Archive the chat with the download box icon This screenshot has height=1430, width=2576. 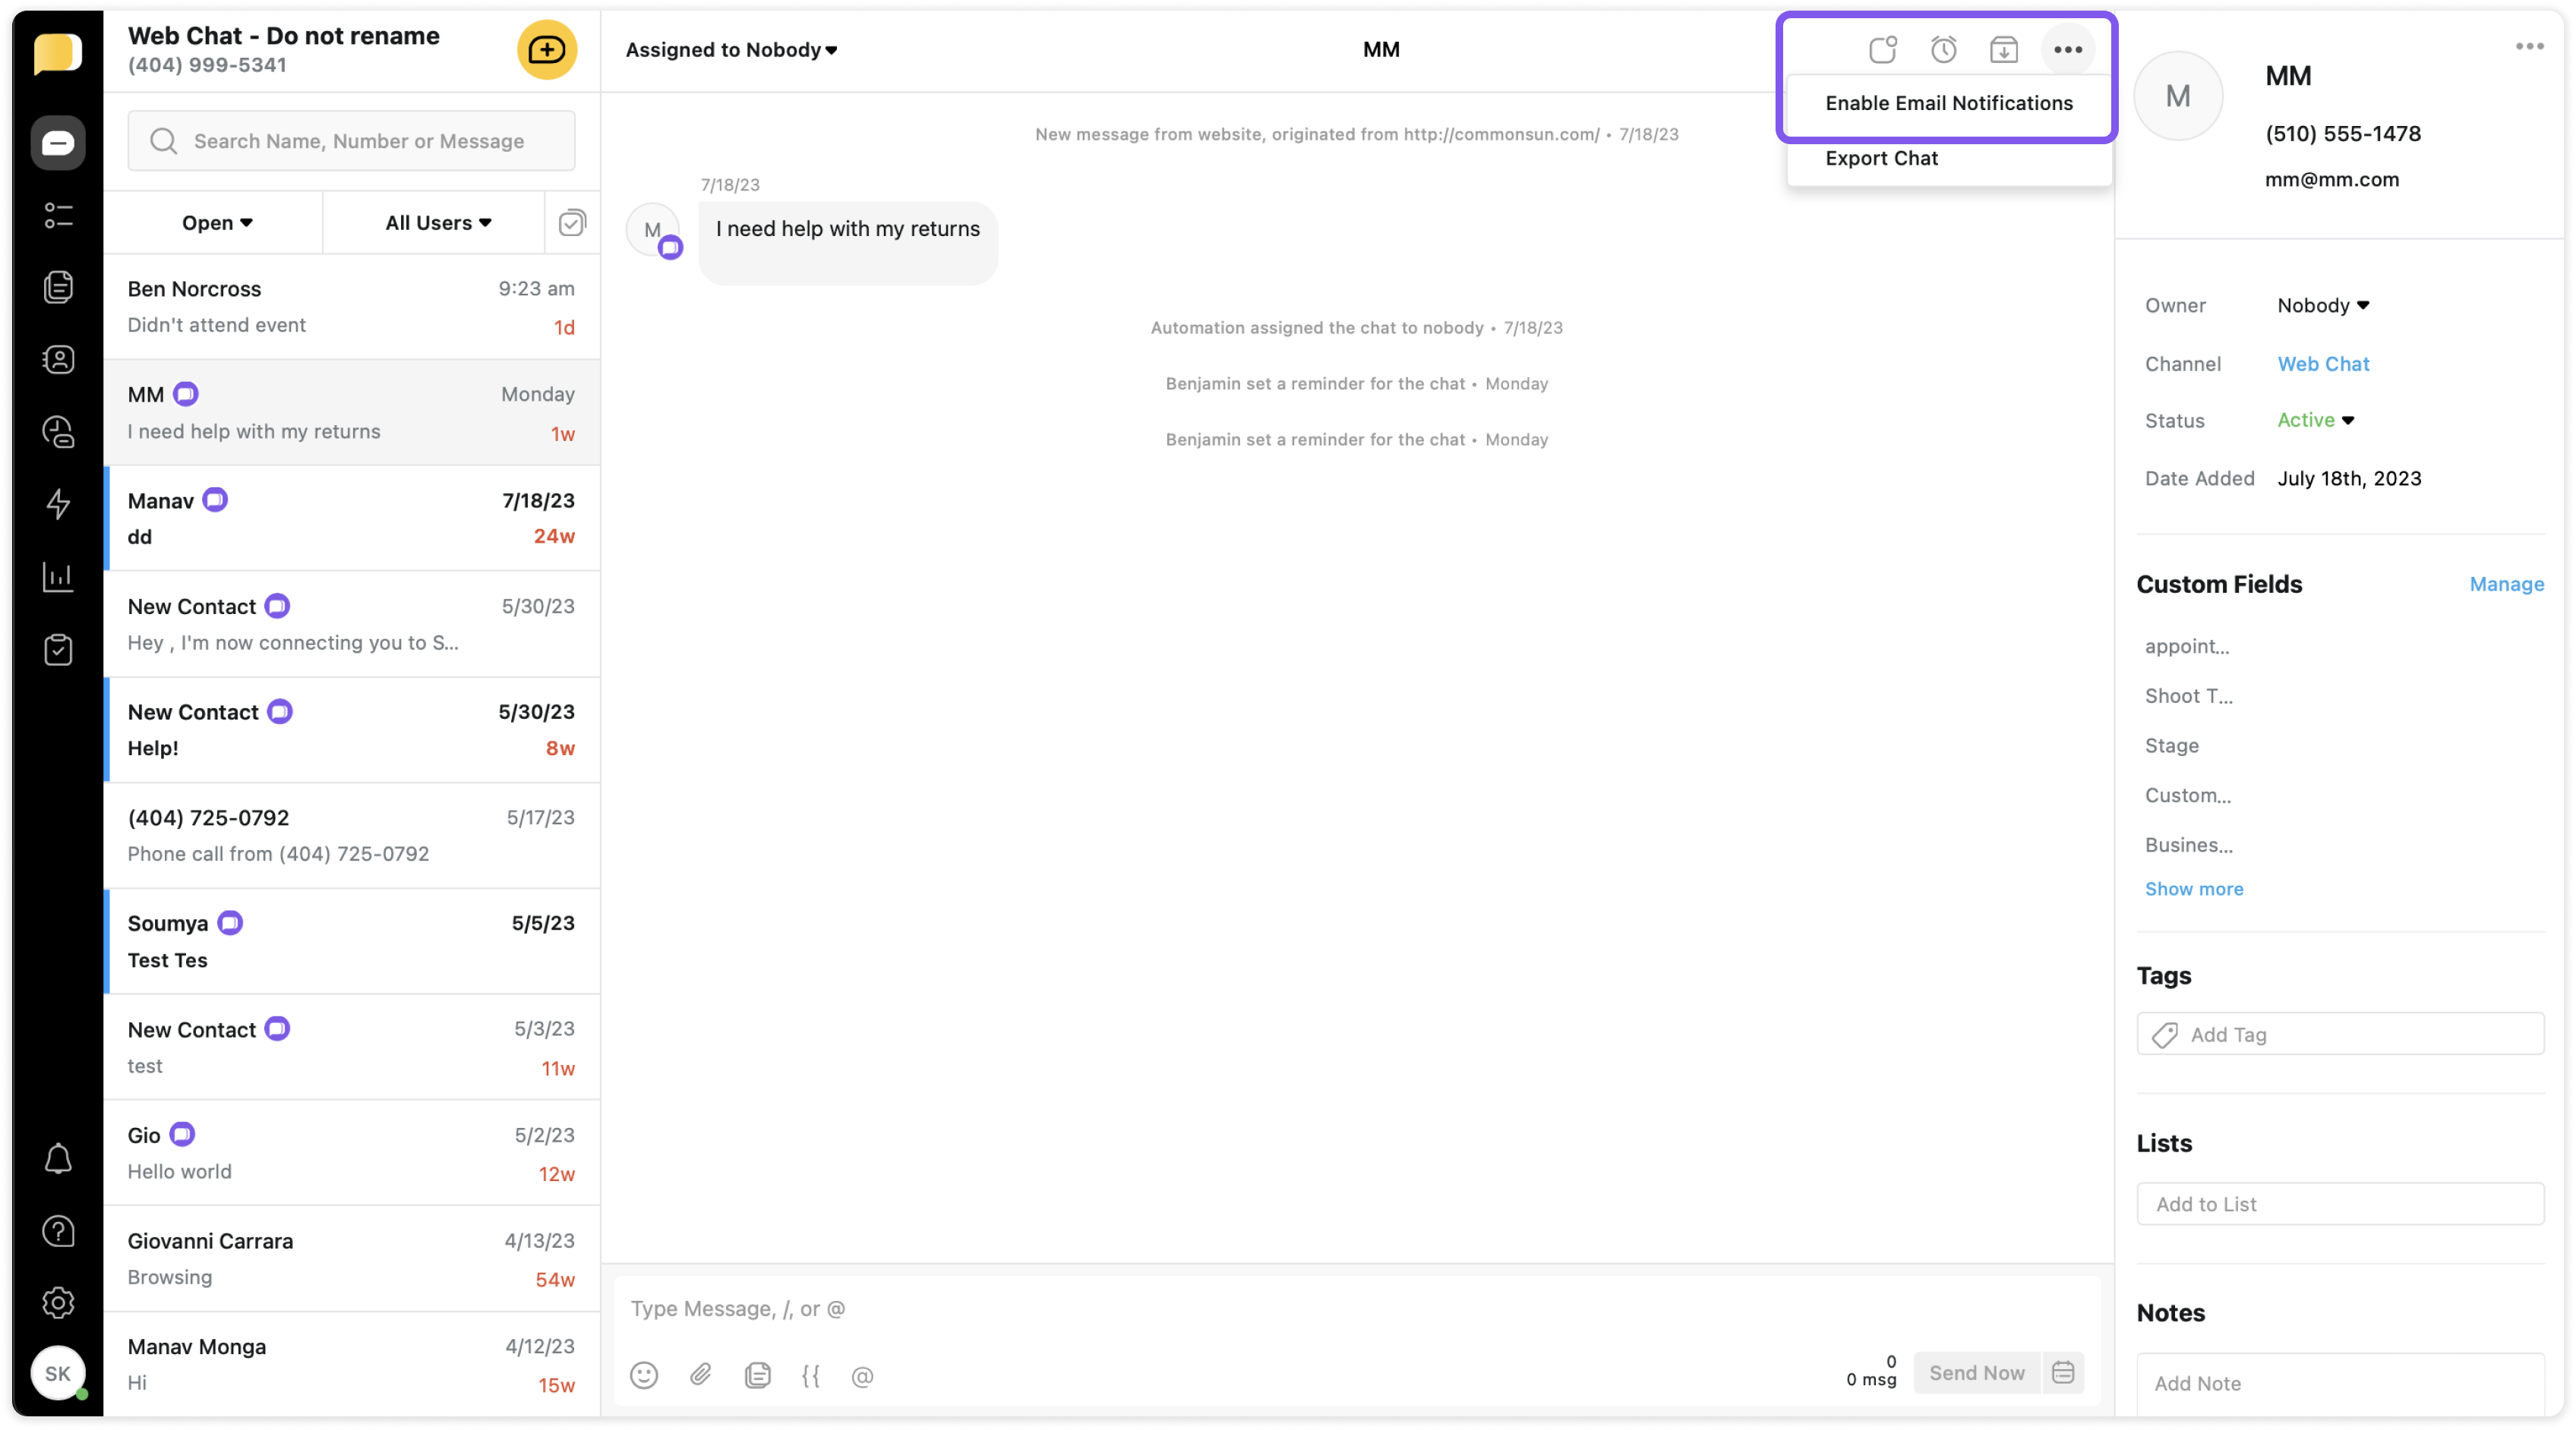click(2004, 49)
